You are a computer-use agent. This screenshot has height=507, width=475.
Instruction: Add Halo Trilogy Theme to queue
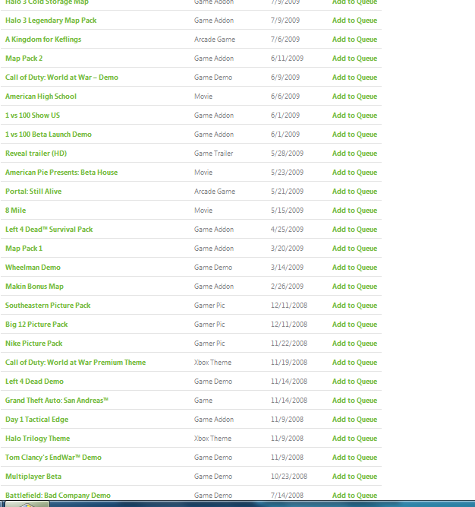click(x=354, y=439)
